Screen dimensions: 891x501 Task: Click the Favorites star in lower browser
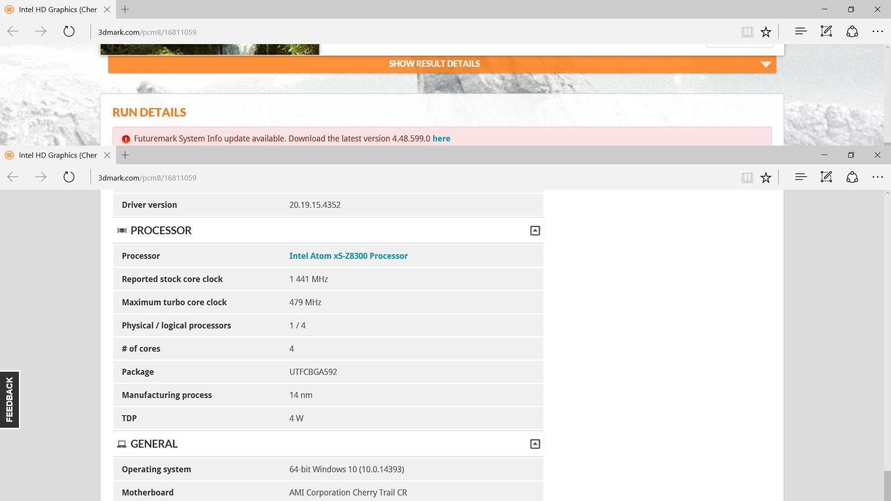[766, 177]
